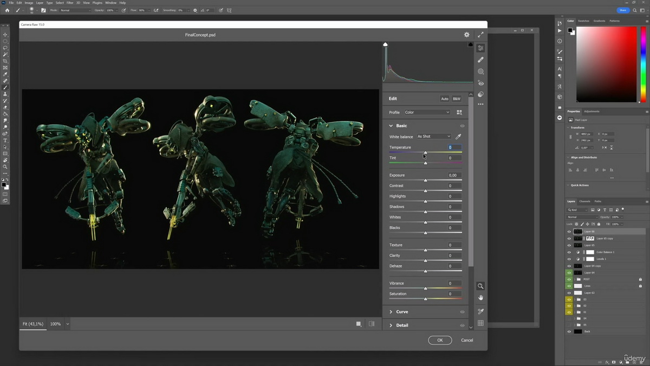Open more image settings ellipsis
This screenshot has width=650, height=366.
(480, 104)
